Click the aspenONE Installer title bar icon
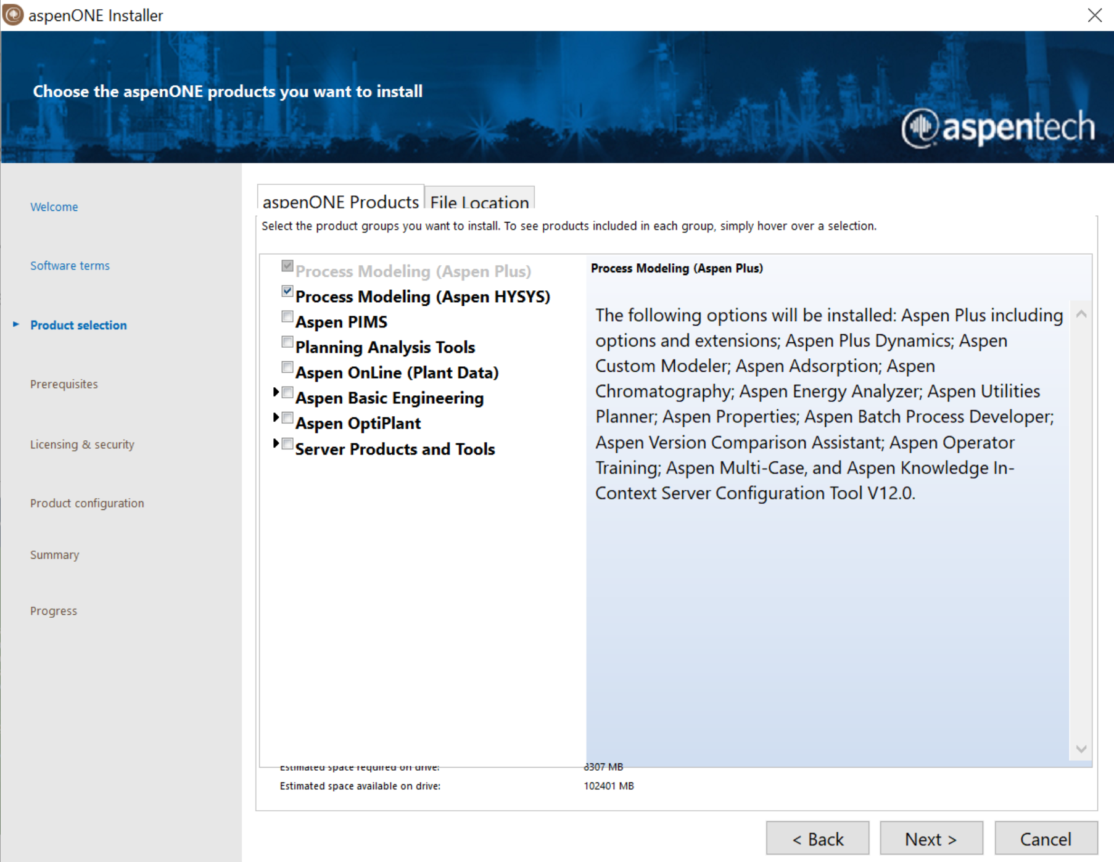The image size is (1114, 862). coord(13,15)
